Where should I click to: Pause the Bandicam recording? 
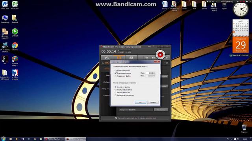coord(167,58)
